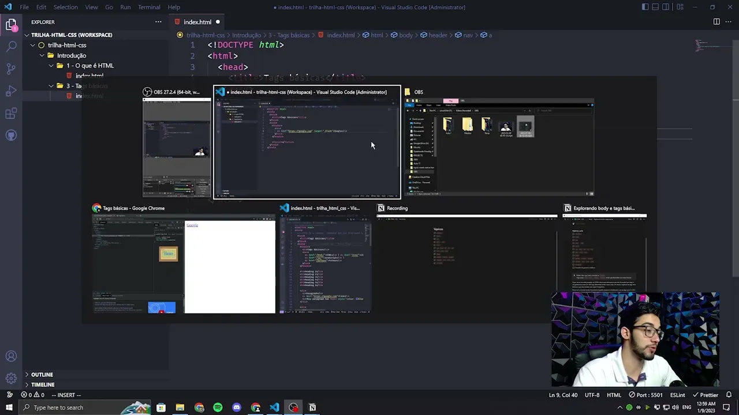Expand the OUTLINE section
739x415 pixels.
(x=42, y=375)
